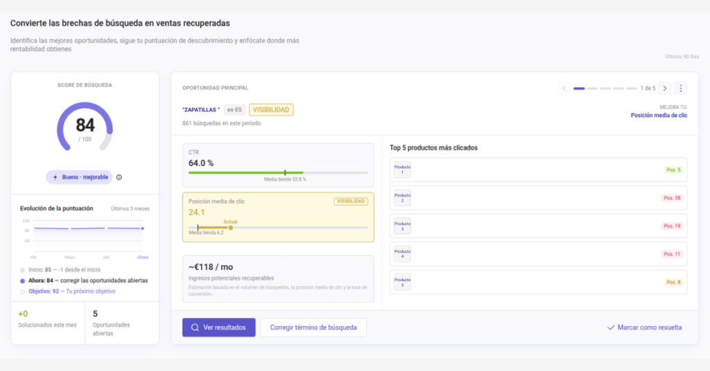710x371 pixels.
Task: Click the ~€118 / mo revenue estimate
Action: pyautogui.click(x=211, y=267)
